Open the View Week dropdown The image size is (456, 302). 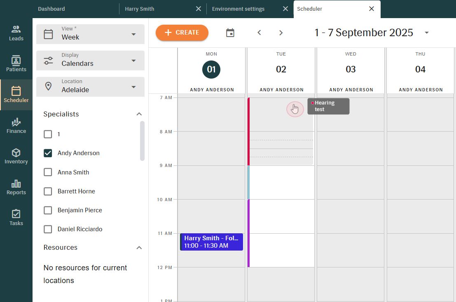pos(90,34)
